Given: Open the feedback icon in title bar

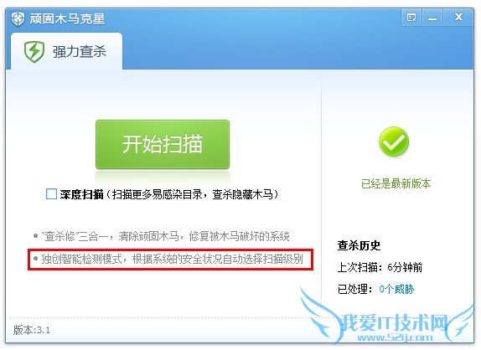Looking at the screenshot, I should coord(411,18).
